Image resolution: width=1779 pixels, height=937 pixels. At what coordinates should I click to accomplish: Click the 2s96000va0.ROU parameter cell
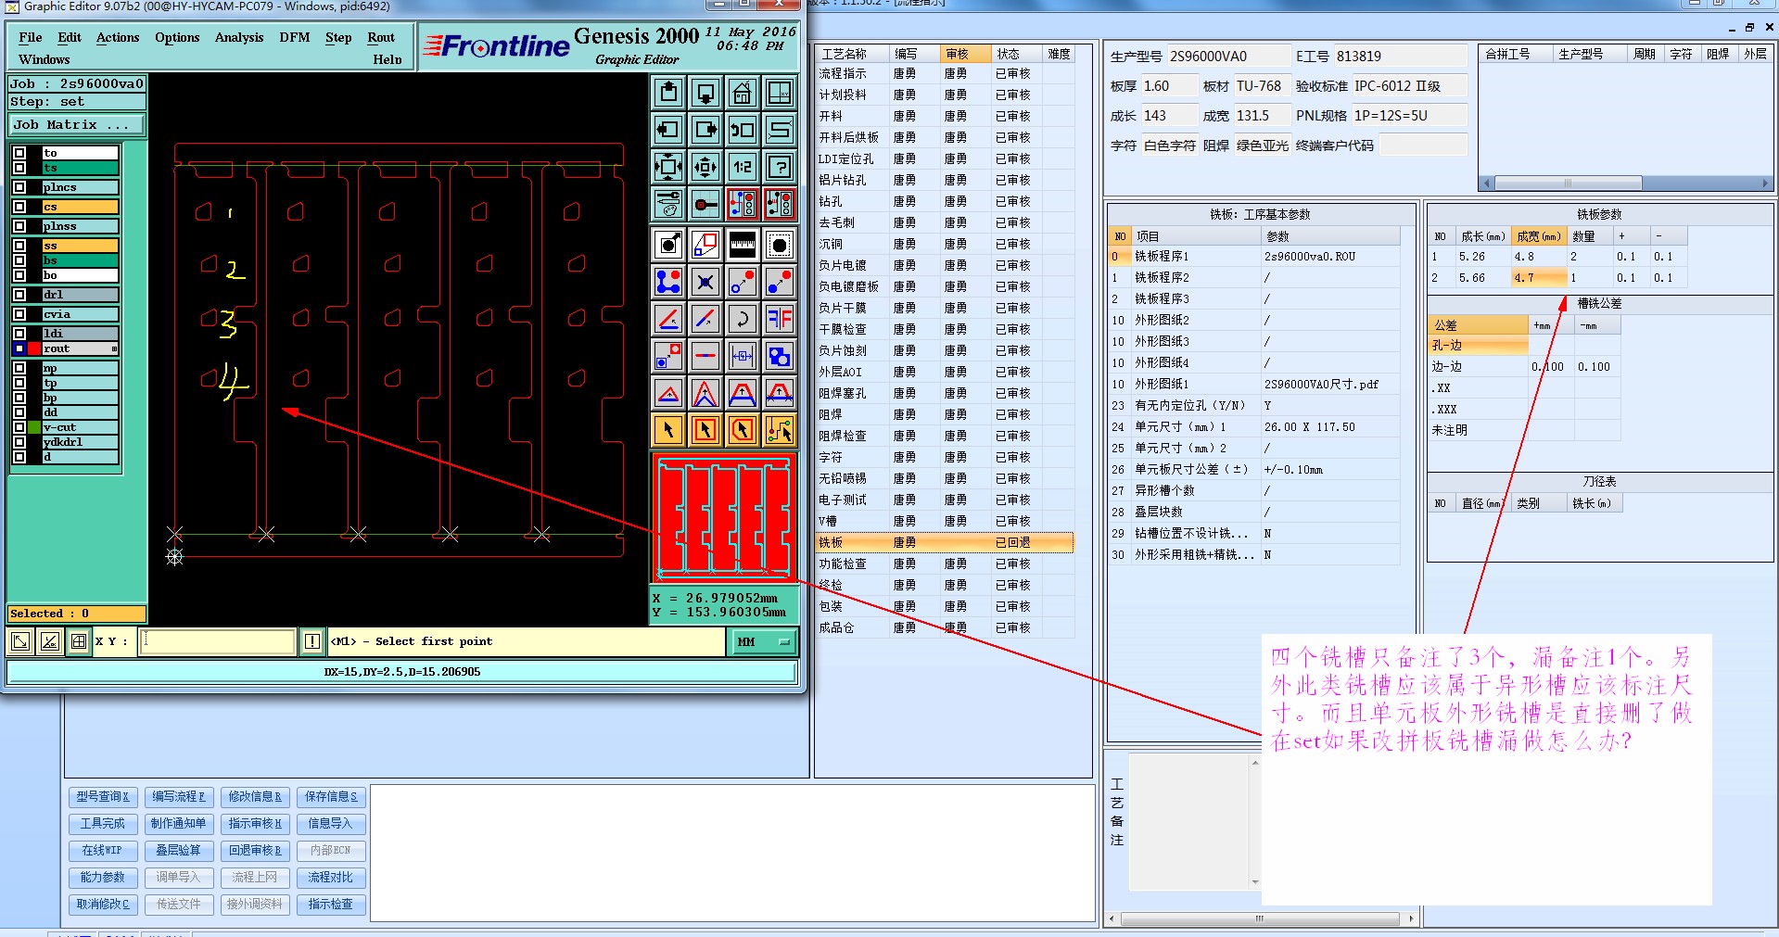pos(1329,257)
